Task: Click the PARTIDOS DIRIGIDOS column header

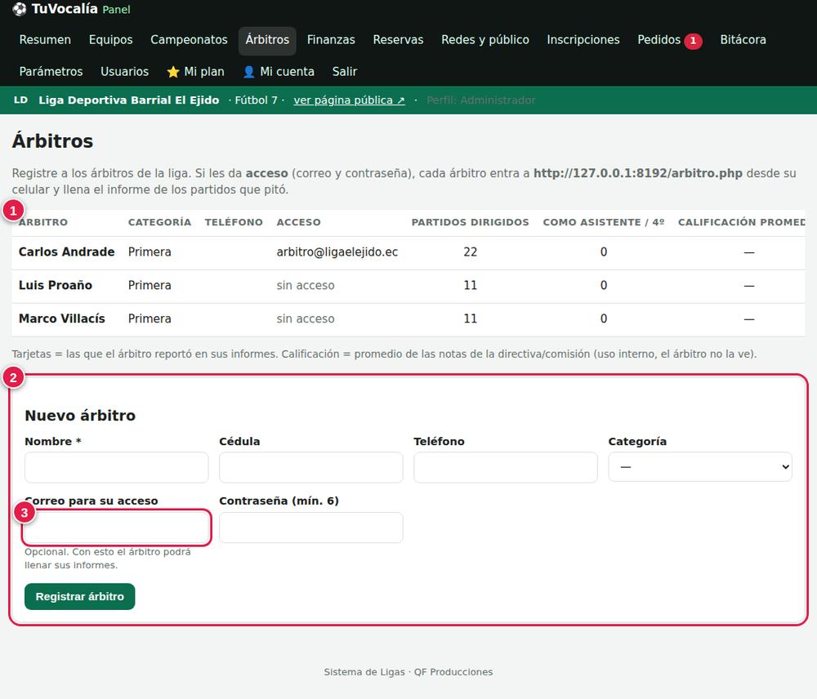Action: click(x=470, y=222)
